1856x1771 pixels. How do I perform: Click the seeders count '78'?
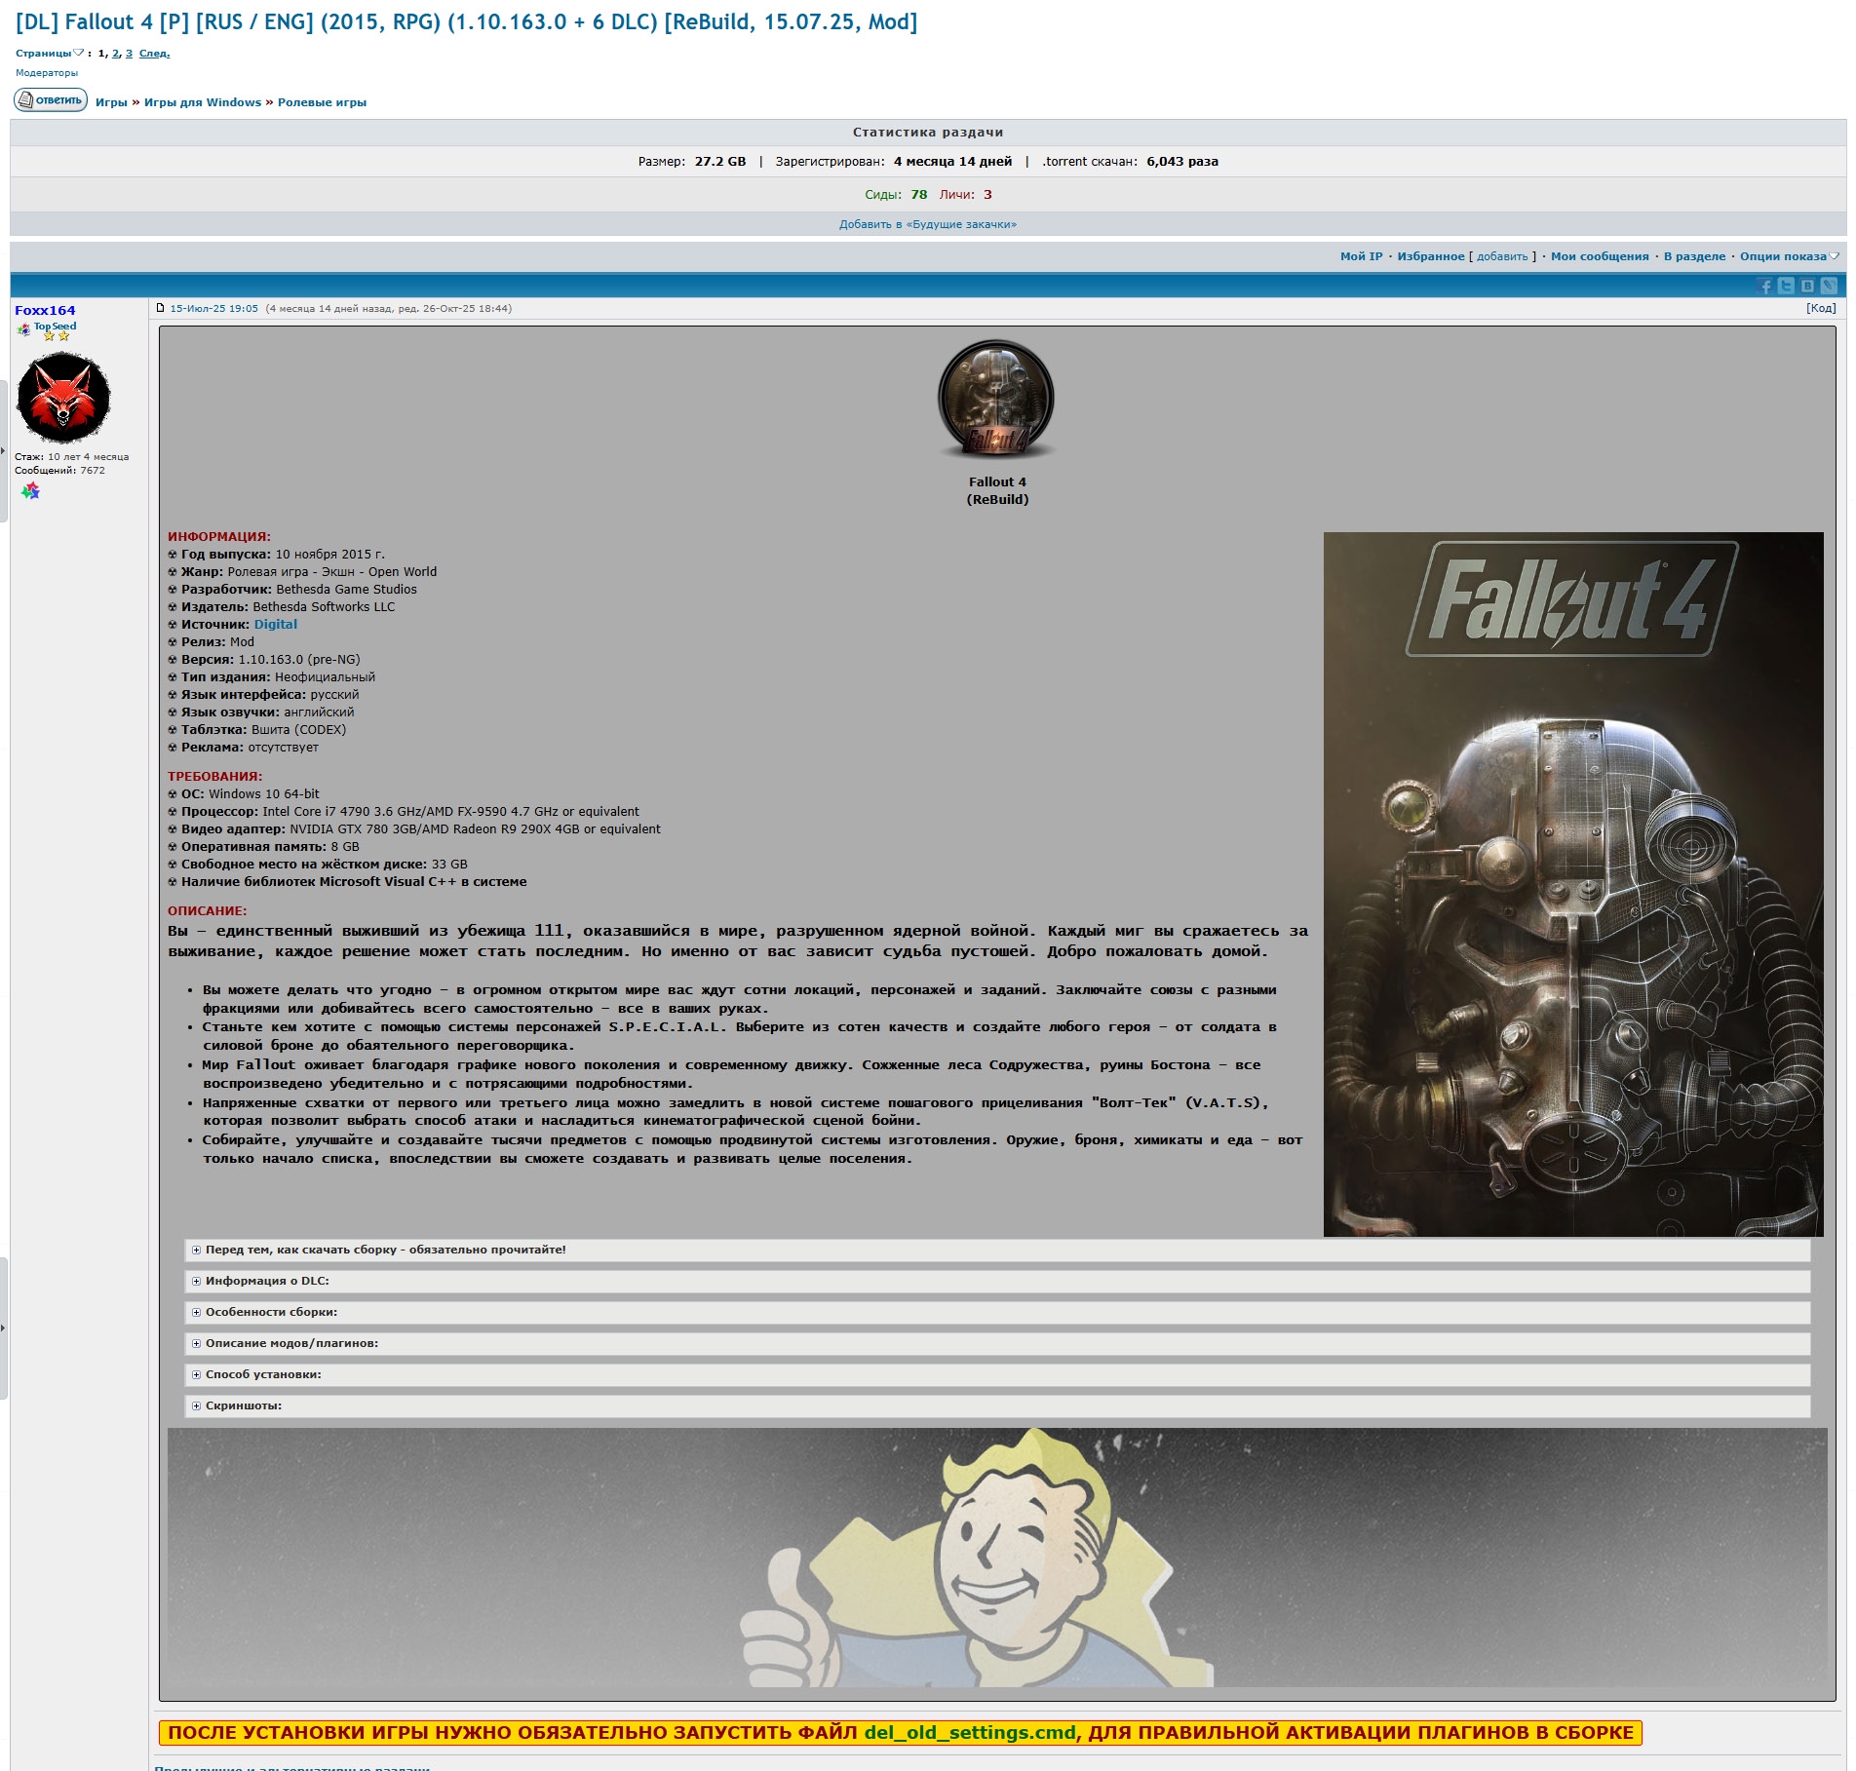(919, 195)
